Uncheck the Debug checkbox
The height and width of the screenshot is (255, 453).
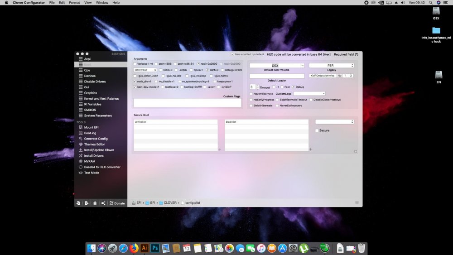tap(293, 87)
